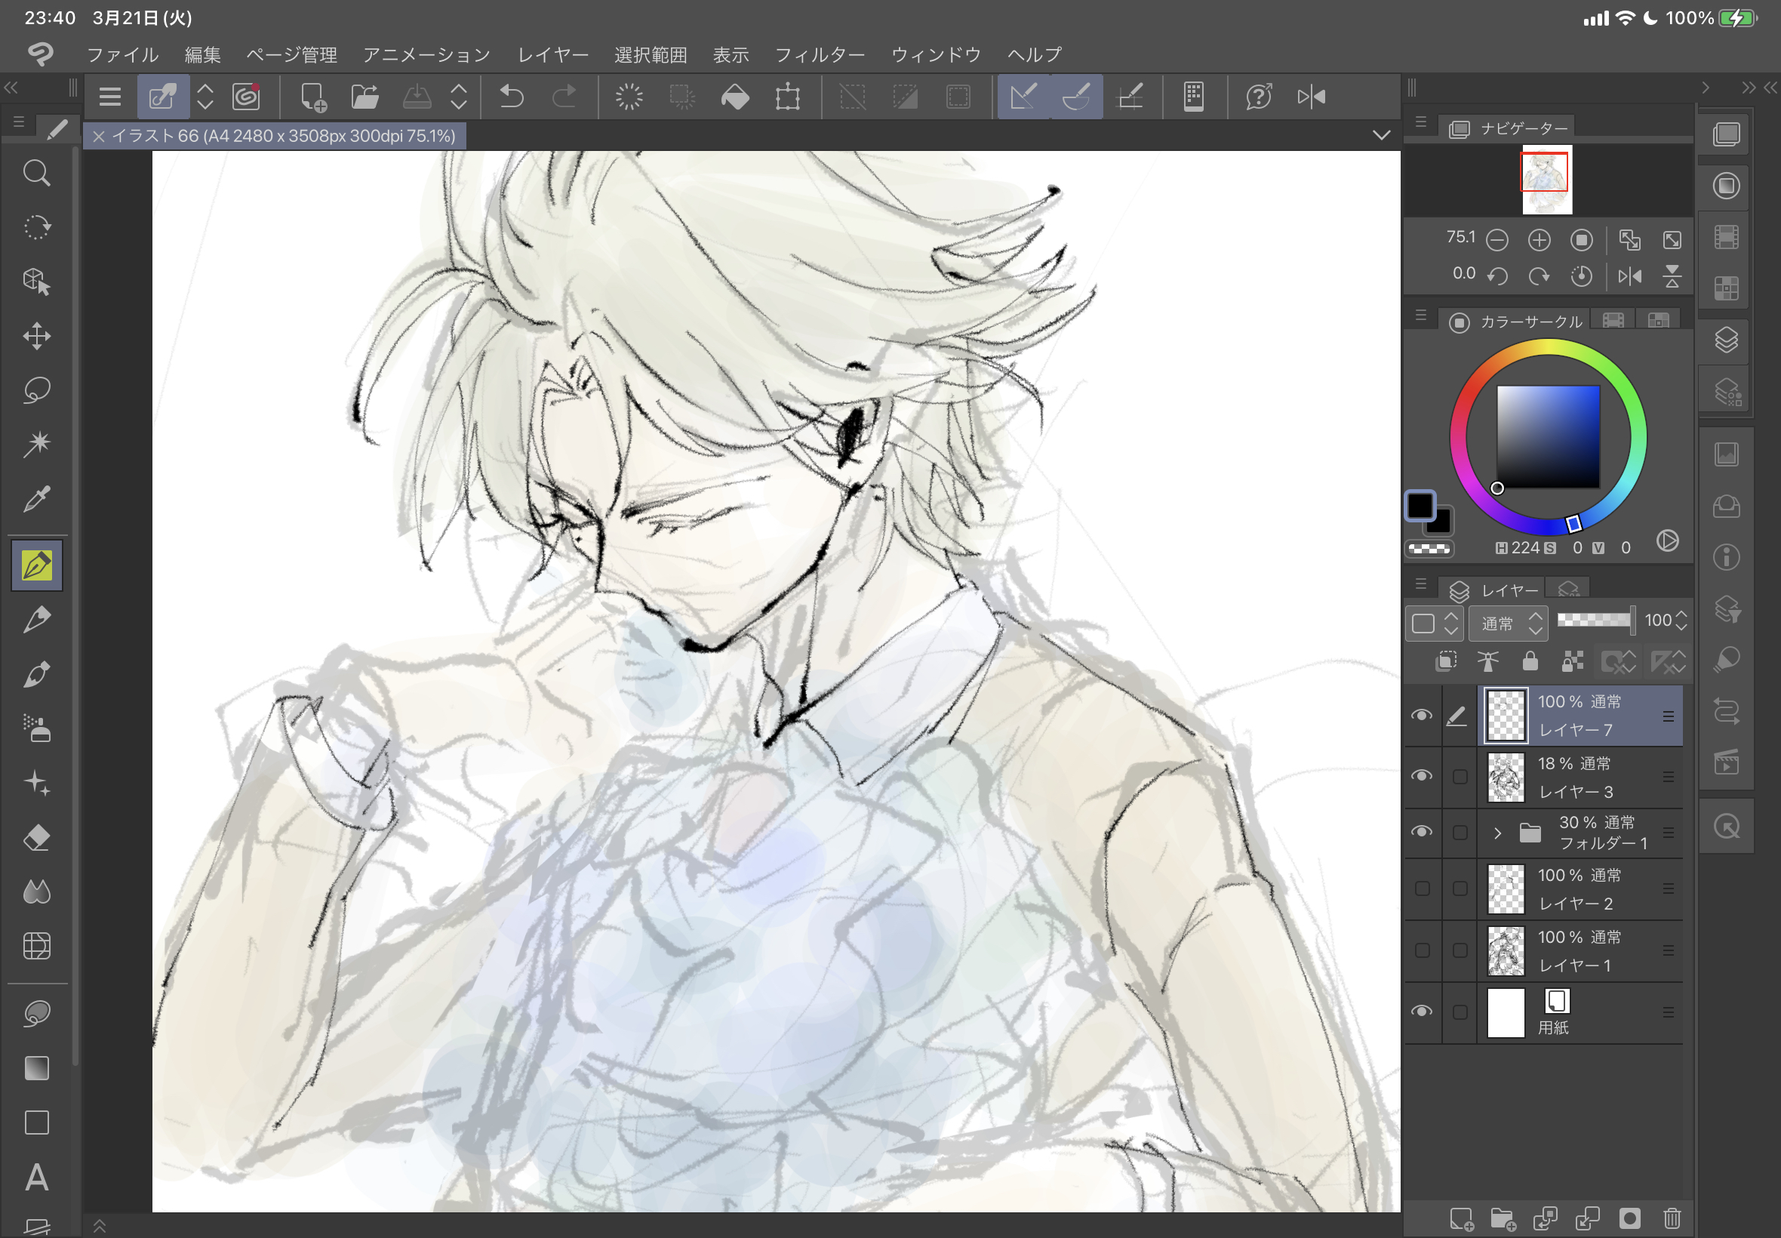This screenshot has width=1781, height=1238.
Task: Click the Fill bucket command bar icon
Action: pos(734,97)
